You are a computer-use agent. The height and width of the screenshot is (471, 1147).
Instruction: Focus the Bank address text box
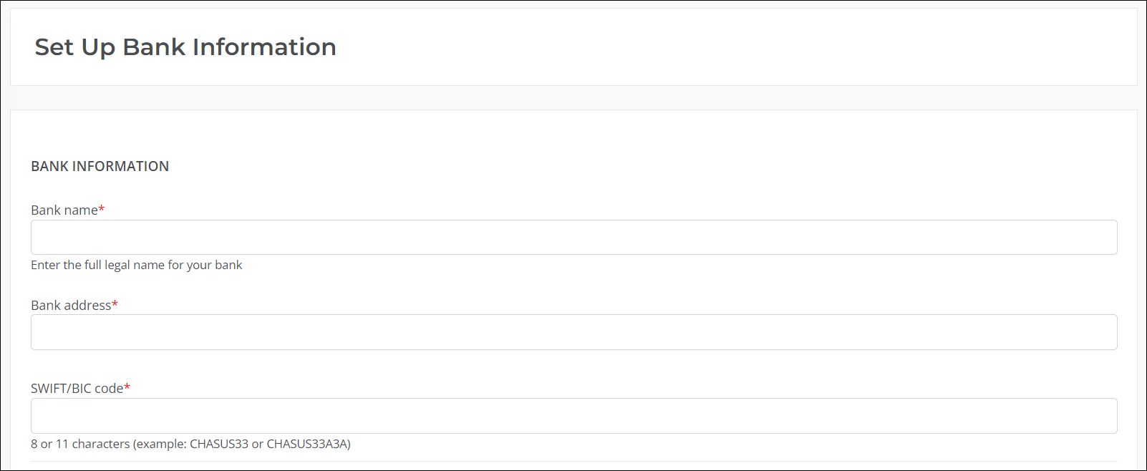pyautogui.click(x=573, y=332)
